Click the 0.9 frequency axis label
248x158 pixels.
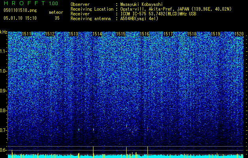tap(3, 91)
